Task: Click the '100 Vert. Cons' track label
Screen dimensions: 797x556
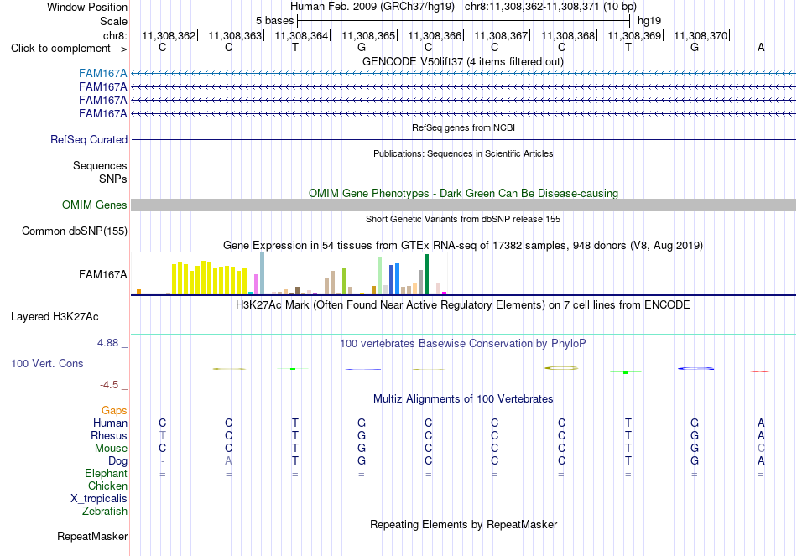Action: pos(47,363)
